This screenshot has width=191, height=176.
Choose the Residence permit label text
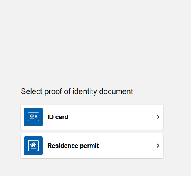73,146
